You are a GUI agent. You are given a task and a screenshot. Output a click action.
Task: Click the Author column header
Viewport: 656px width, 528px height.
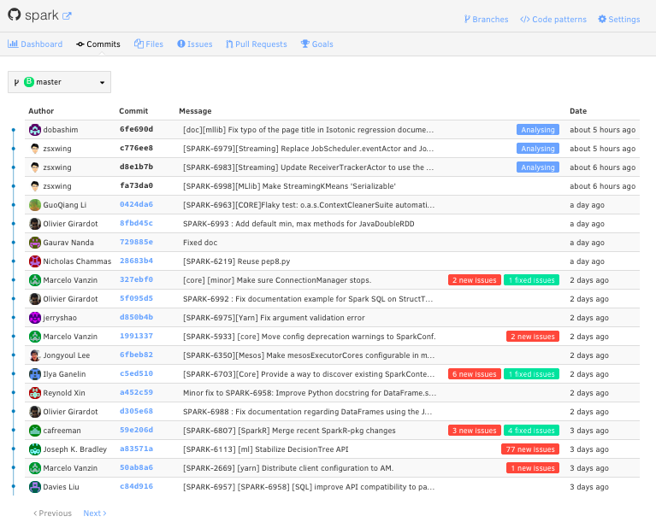click(41, 111)
